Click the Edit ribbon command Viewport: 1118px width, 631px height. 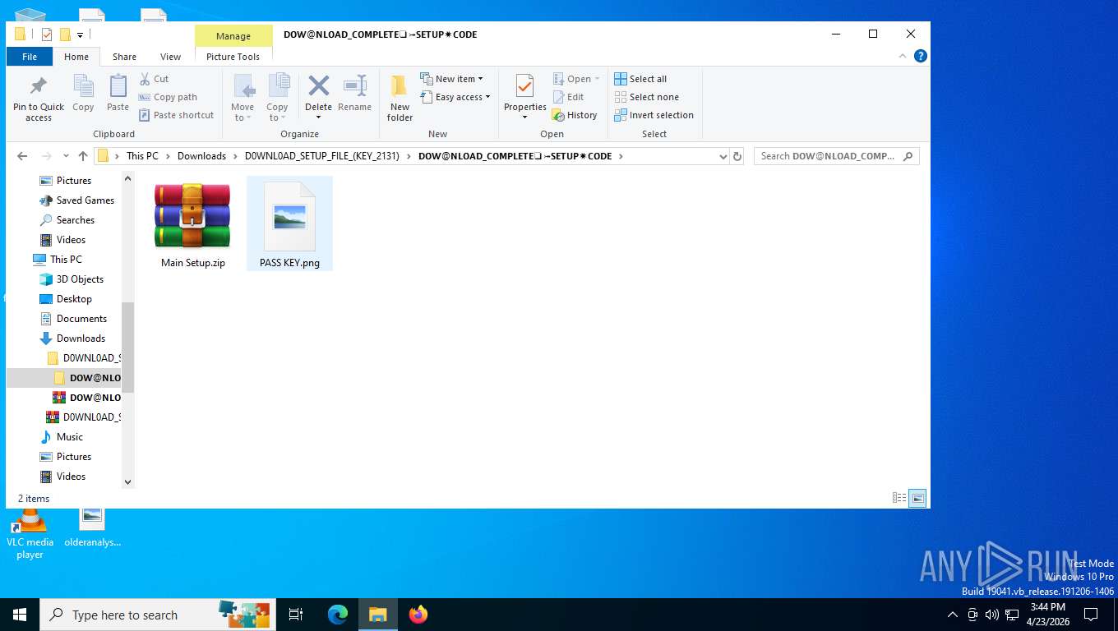click(x=568, y=97)
